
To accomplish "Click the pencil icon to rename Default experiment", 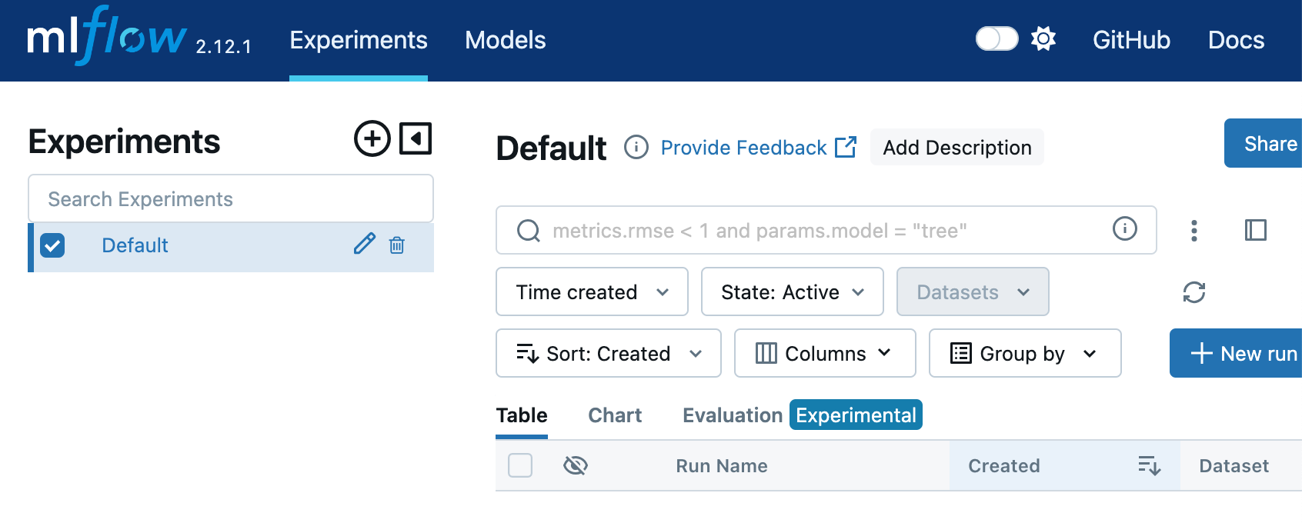I will pyautogui.click(x=364, y=245).
